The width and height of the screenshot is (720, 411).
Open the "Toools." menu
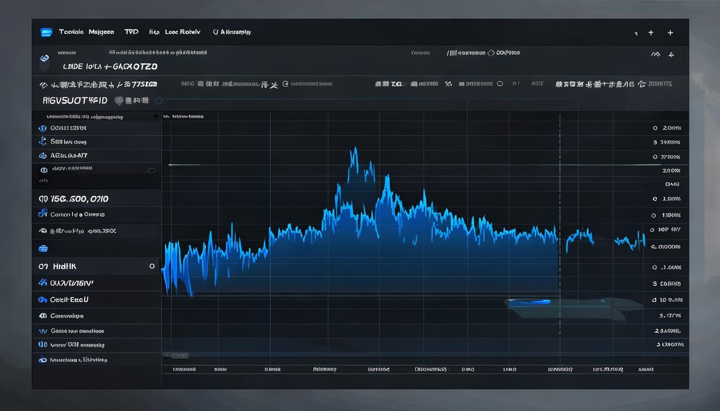coord(72,32)
